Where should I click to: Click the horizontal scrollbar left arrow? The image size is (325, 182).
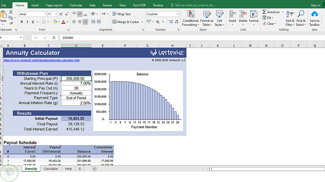tap(210, 169)
